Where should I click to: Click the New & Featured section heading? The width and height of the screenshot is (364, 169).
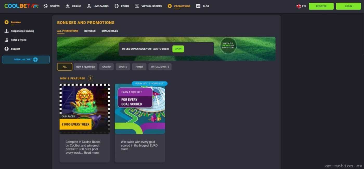pyautogui.click(x=73, y=78)
